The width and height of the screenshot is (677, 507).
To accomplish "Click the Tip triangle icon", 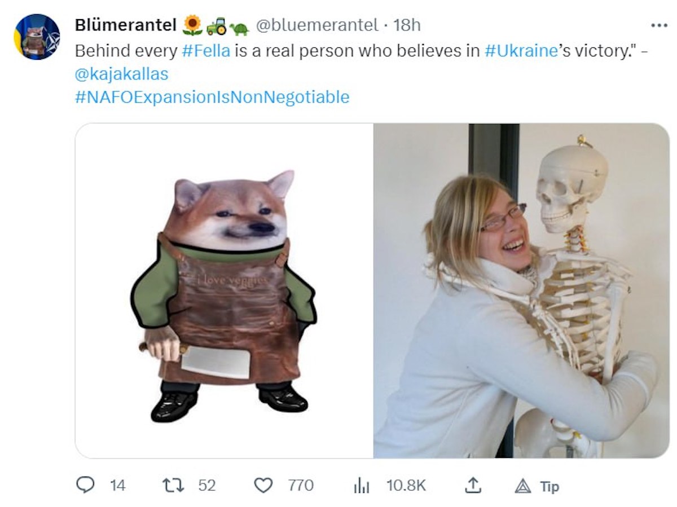I will point(523,486).
